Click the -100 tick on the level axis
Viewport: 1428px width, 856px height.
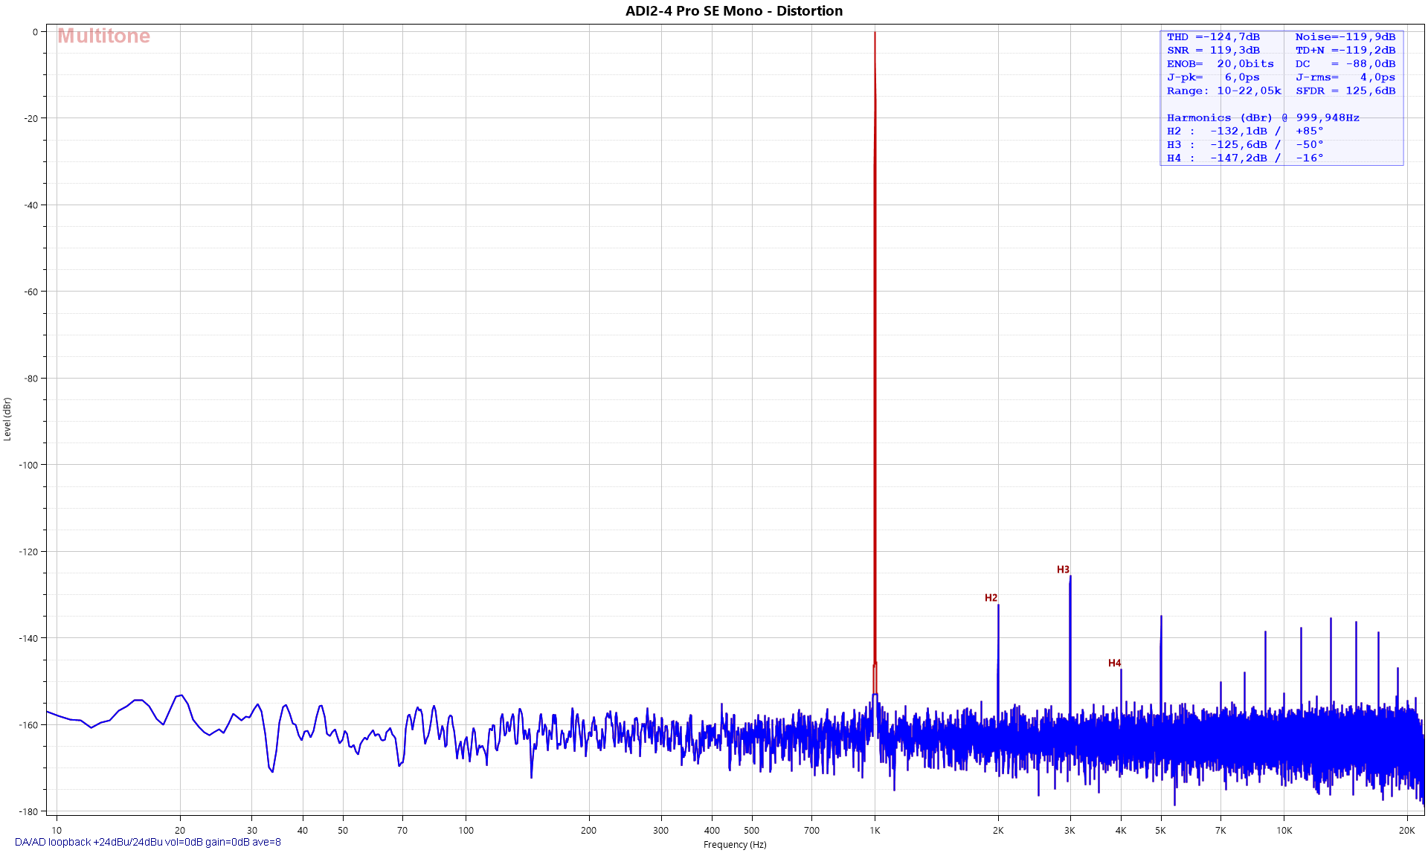pyautogui.click(x=28, y=466)
